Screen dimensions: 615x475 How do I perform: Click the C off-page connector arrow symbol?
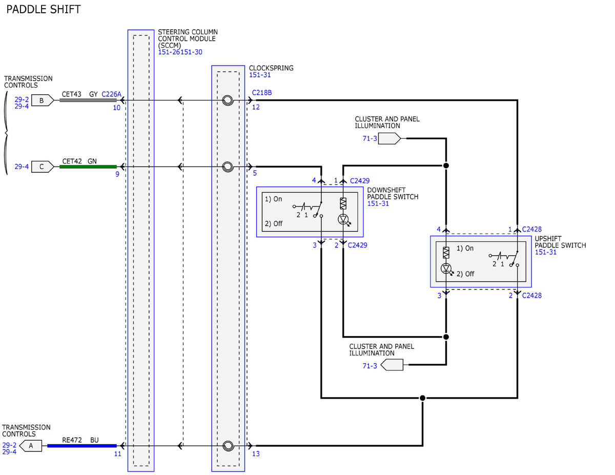pyautogui.click(x=42, y=167)
